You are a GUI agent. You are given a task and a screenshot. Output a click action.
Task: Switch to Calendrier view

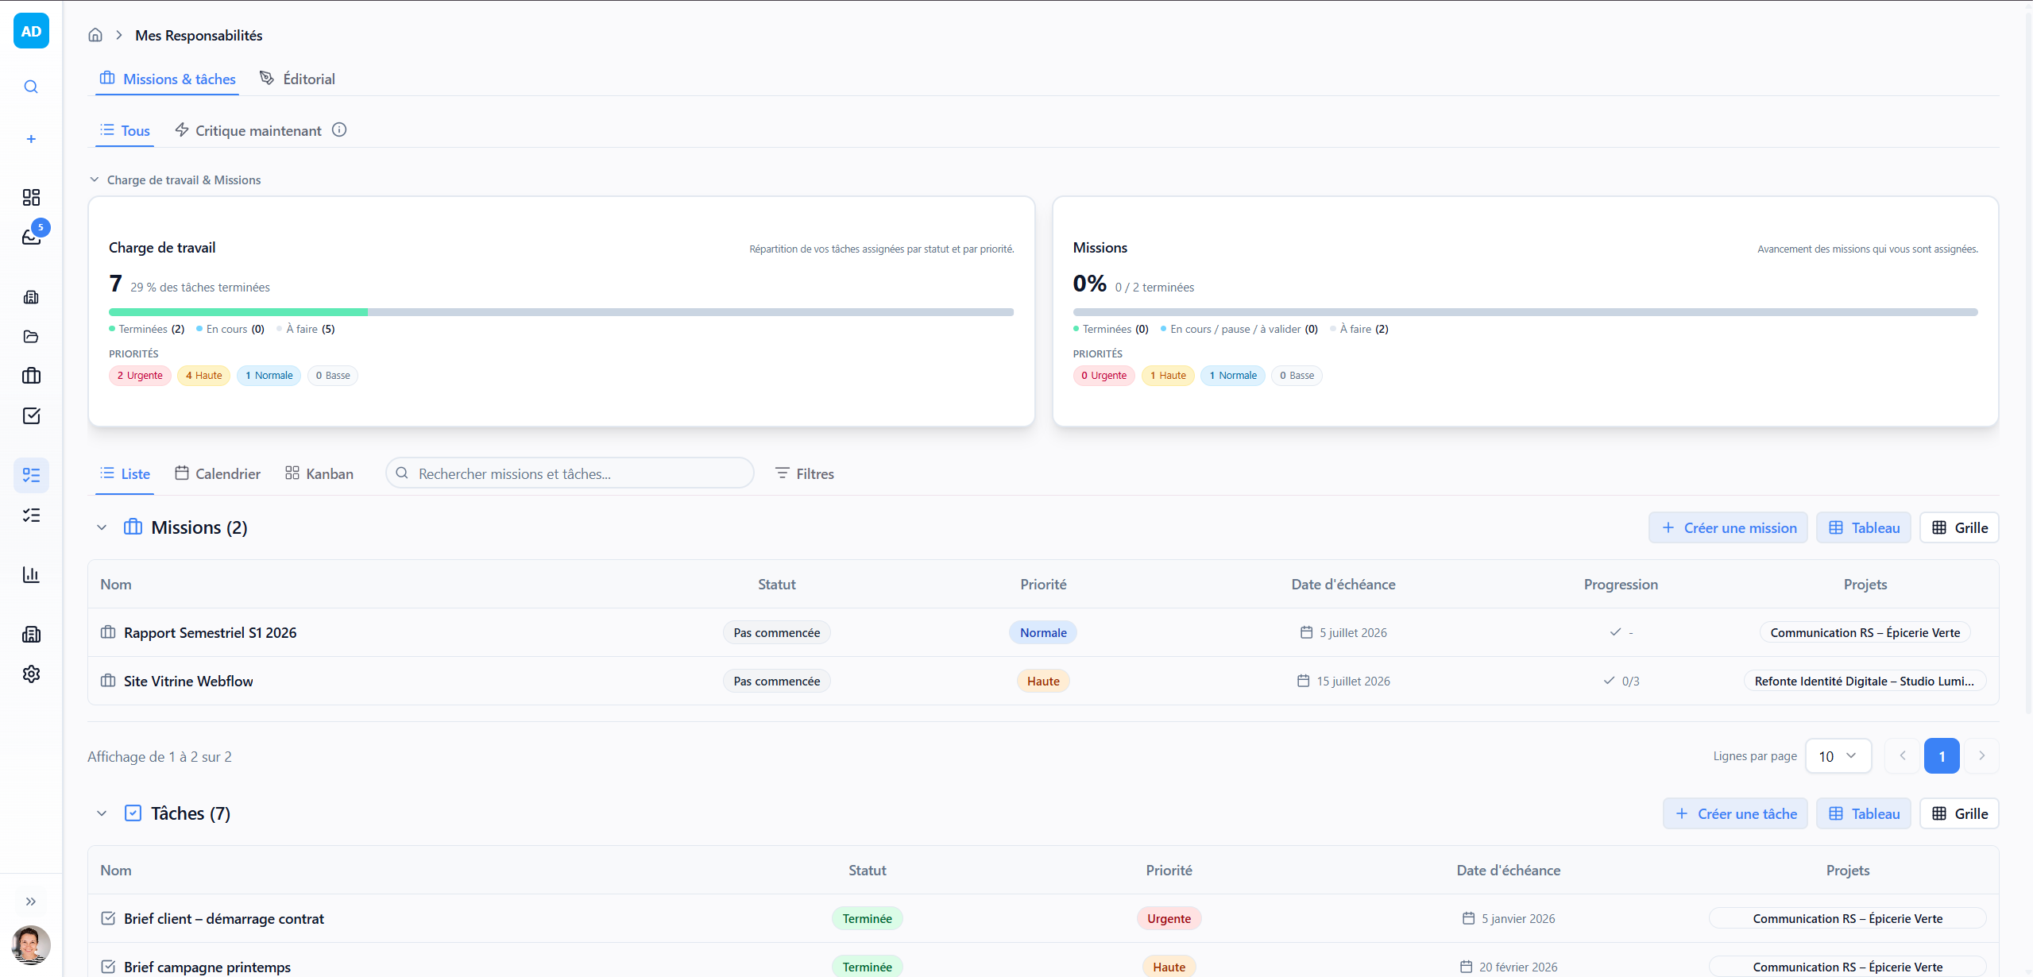[218, 473]
